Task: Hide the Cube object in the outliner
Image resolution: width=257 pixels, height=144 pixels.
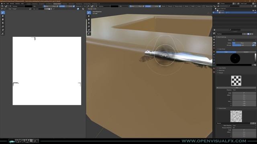Action: [x=255, y=12]
